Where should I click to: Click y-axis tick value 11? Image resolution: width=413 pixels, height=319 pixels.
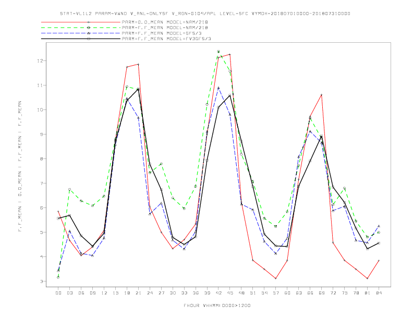coord(40,85)
